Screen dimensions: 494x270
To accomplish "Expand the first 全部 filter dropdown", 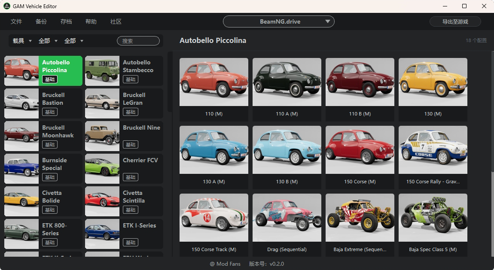I will [48, 41].
